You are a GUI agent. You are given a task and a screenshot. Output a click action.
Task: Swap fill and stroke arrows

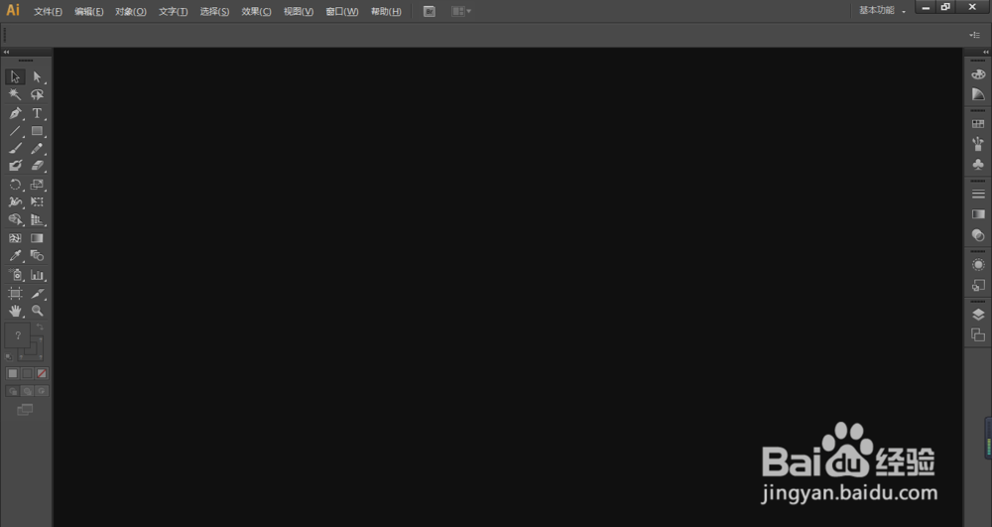coord(40,328)
